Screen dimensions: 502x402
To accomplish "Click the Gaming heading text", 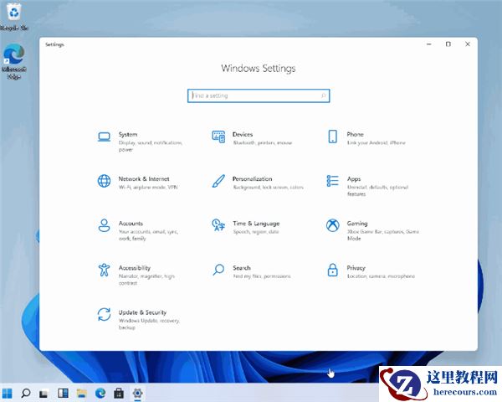I will coord(357,224).
